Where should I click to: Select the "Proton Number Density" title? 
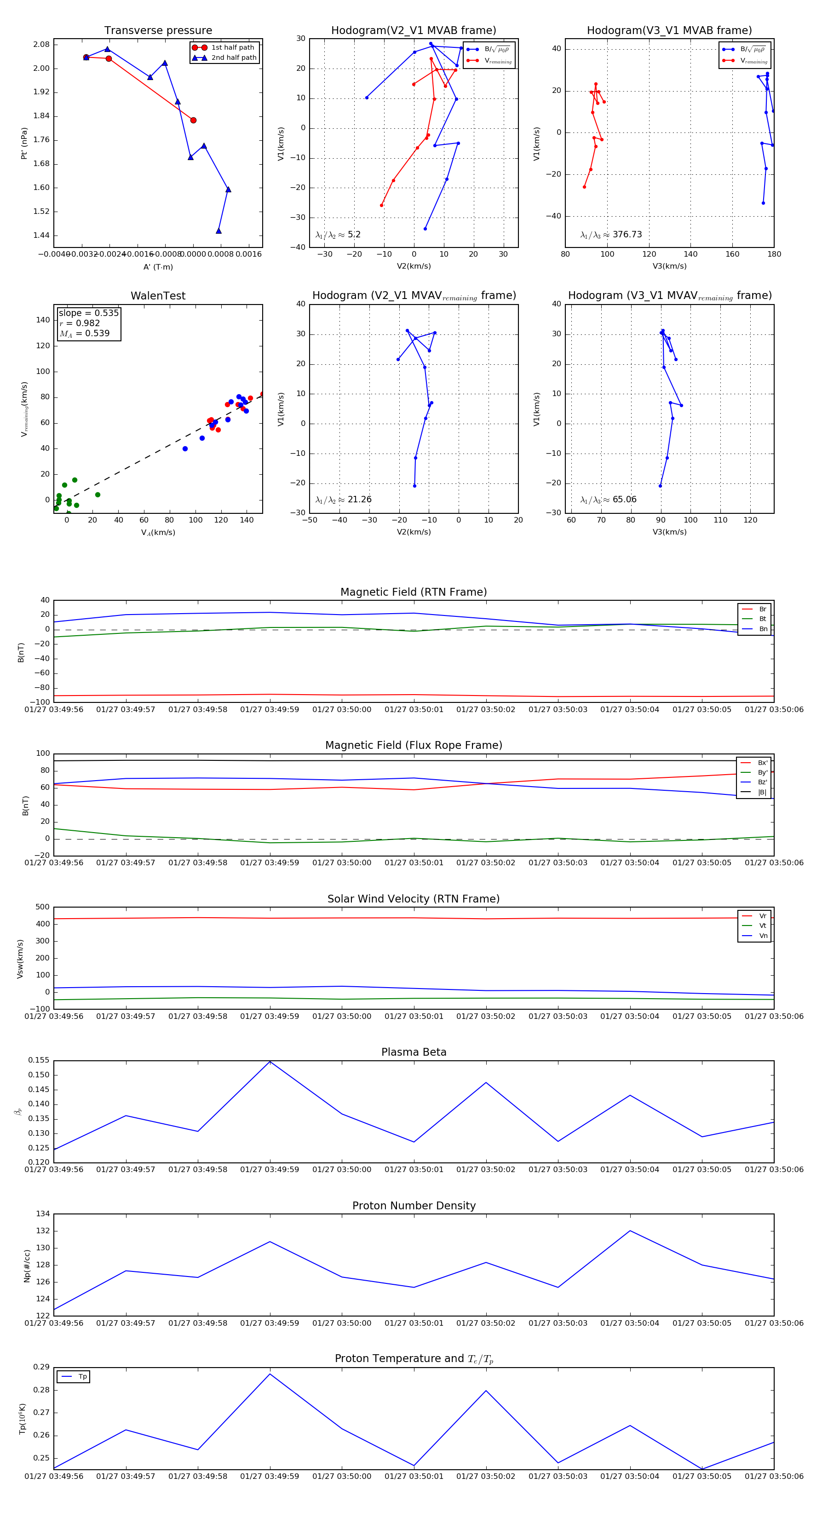click(414, 1206)
